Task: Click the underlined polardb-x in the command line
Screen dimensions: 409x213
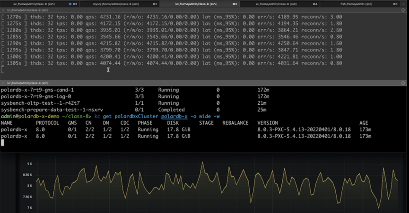Action: click(174, 116)
